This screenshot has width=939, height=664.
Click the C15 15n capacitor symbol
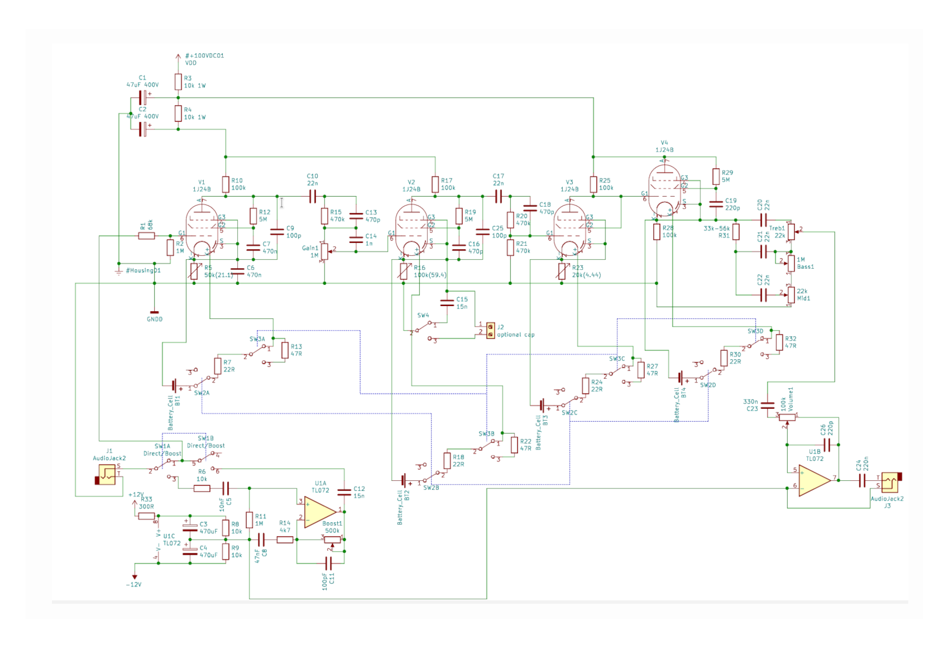[447, 303]
